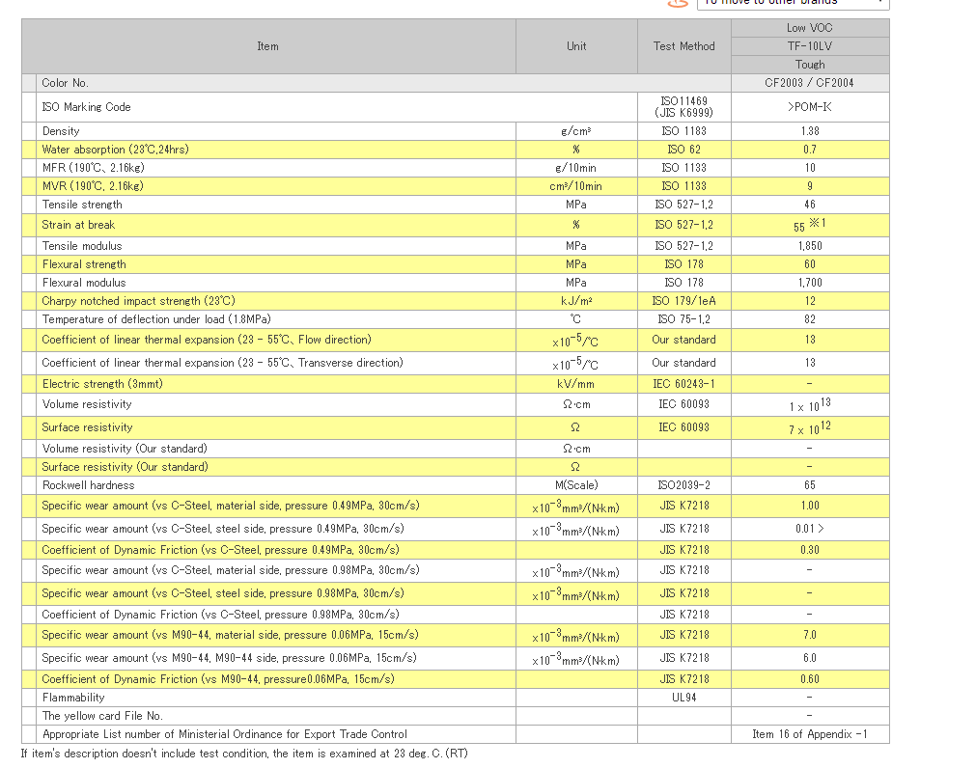Select the 'Low VOC' header cell
The height and width of the screenshot is (768, 976).
point(810,28)
